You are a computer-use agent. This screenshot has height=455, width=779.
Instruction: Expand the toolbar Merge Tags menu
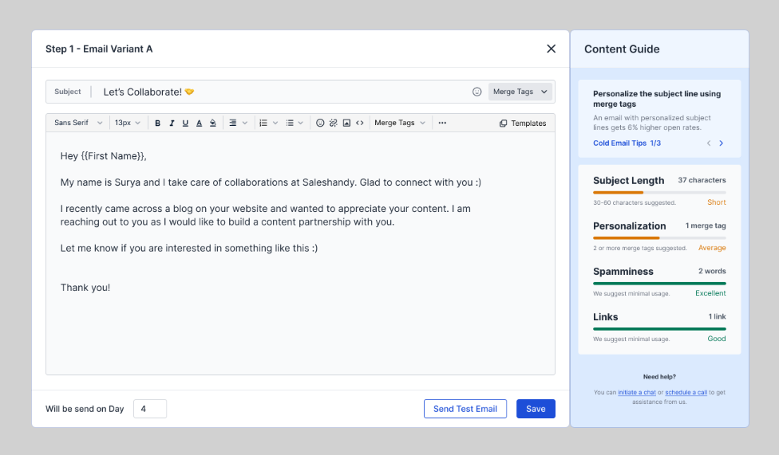click(400, 123)
